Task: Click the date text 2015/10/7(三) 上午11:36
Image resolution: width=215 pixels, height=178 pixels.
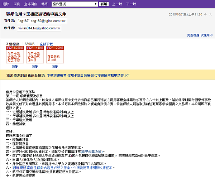Action: point(186,14)
